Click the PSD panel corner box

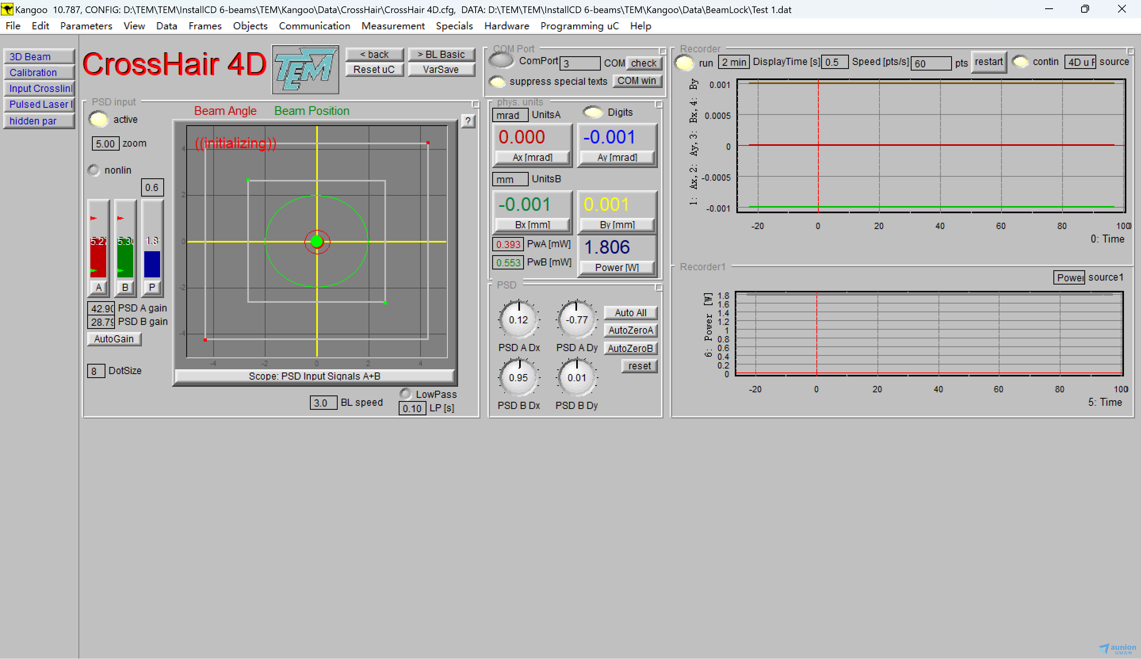click(x=659, y=287)
